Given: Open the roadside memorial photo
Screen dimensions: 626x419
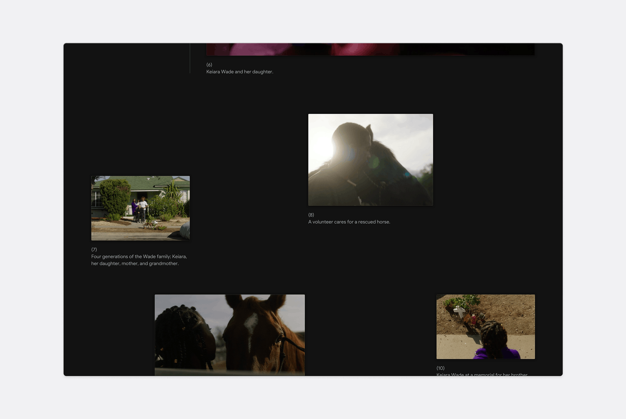Looking at the screenshot, I should 486,327.
